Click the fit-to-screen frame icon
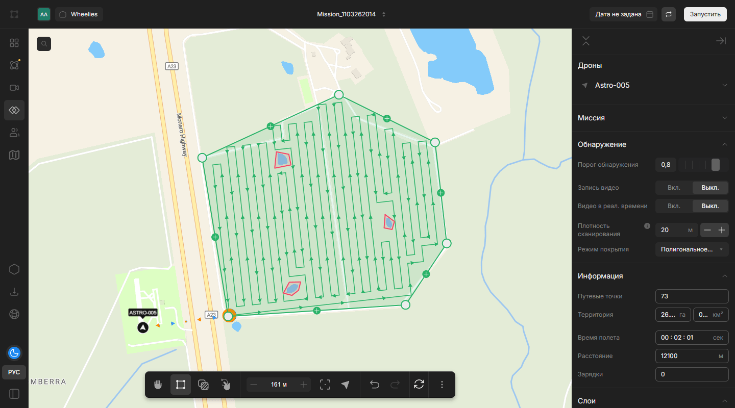This screenshot has height=408, width=735. tap(325, 385)
